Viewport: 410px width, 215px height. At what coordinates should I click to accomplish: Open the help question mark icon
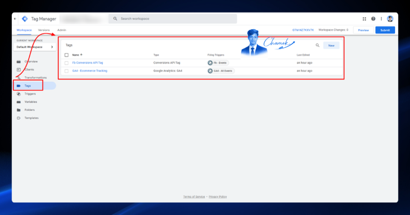click(x=373, y=19)
